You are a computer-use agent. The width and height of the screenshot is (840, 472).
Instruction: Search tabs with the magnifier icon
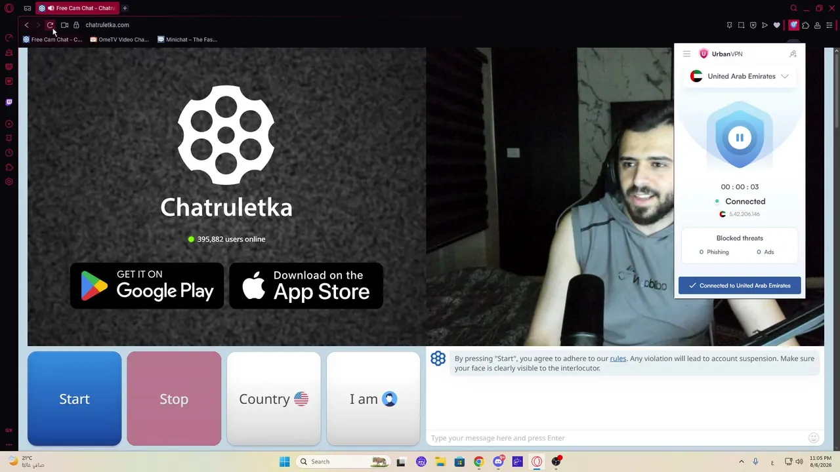click(793, 8)
